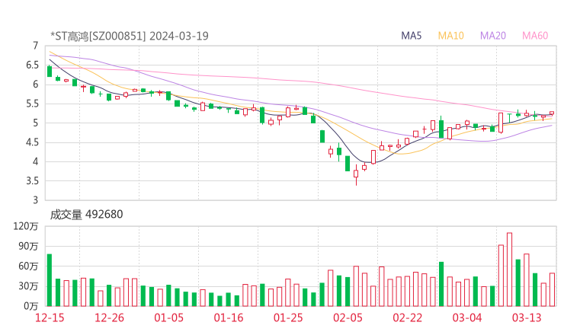Click the "02-05" date label
Image resolution: width=564 pixels, height=335 pixels.
click(x=348, y=317)
